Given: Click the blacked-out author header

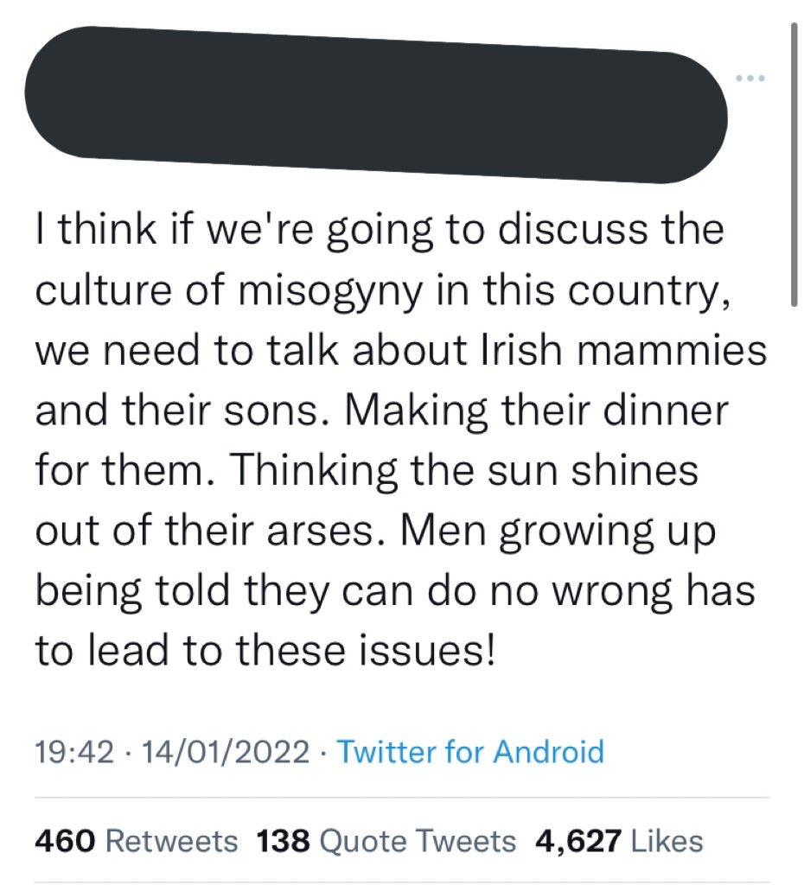Looking at the screenshot, I should pos(375,105).
